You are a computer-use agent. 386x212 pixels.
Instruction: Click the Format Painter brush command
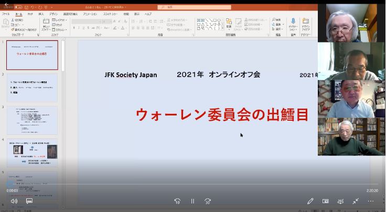point(24,29)
